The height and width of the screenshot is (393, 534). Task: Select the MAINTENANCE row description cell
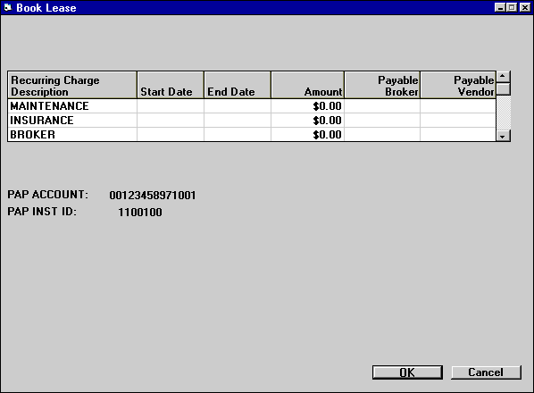click(72, 106)
